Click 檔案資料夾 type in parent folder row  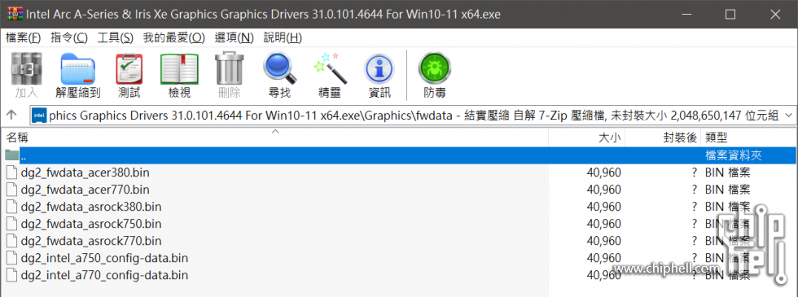734,155
